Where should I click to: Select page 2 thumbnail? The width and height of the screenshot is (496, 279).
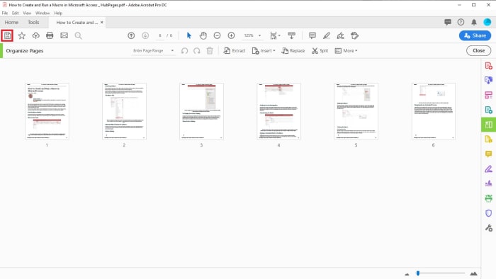pyautogui.click(x=124, y=111)
